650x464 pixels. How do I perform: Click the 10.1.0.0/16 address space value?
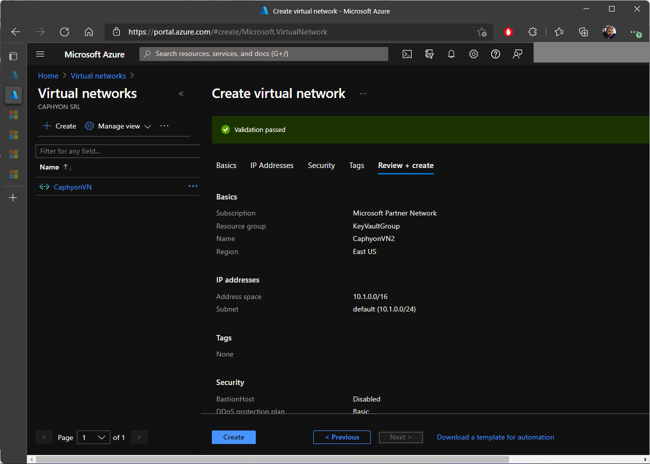[370, 296]
